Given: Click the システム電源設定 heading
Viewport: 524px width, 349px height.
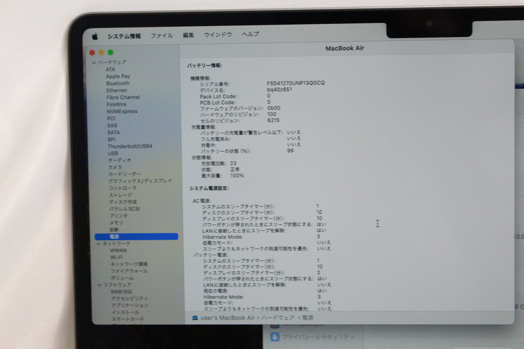Looking at the screenshot, I should pyautogui.click(x=209, y=188).
